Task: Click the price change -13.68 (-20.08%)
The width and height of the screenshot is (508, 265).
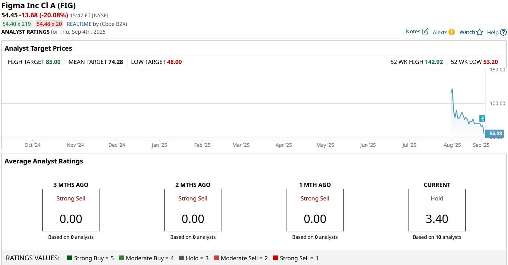Action: pyautogui.click(x=44, y=15)
